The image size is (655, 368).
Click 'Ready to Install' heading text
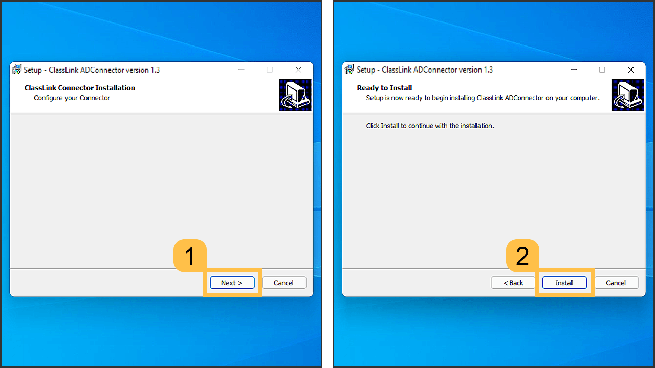[384, 88]
